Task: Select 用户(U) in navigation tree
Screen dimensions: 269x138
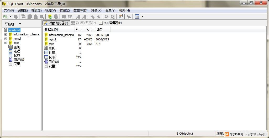Action: 19,60
